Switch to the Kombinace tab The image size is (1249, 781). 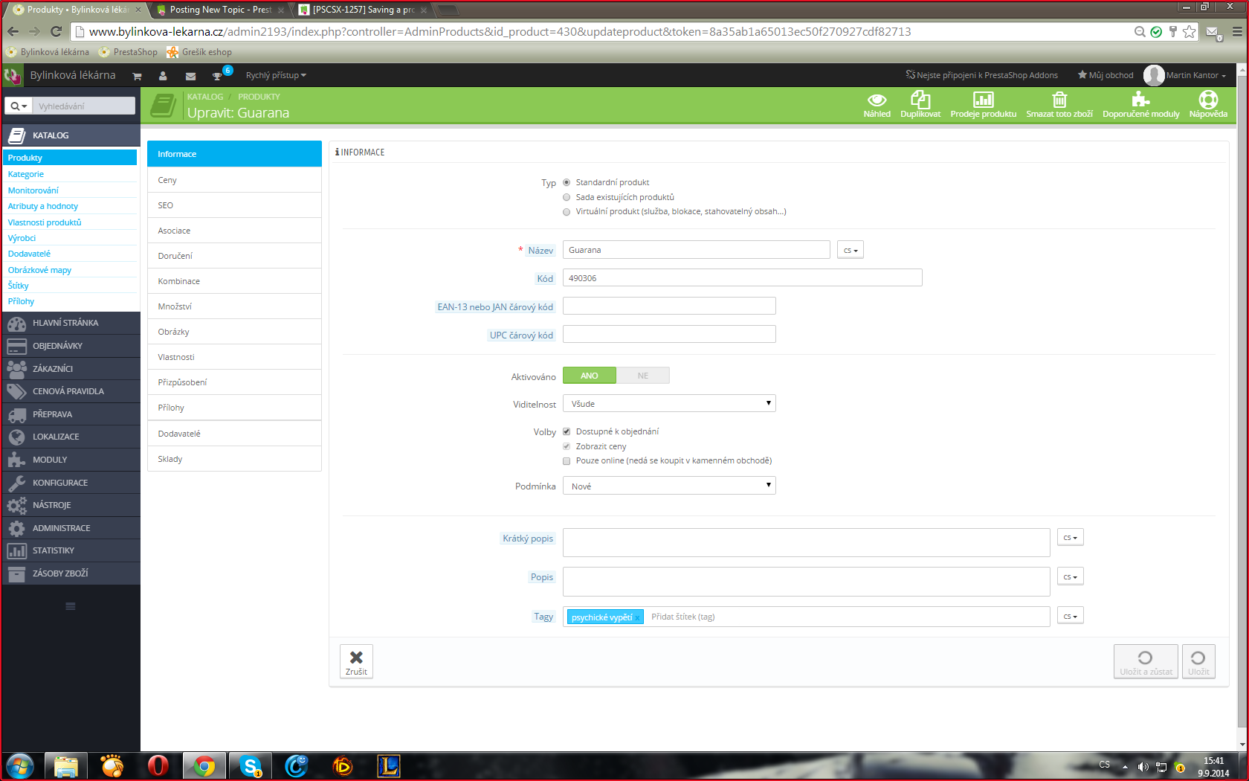(234, 281)
